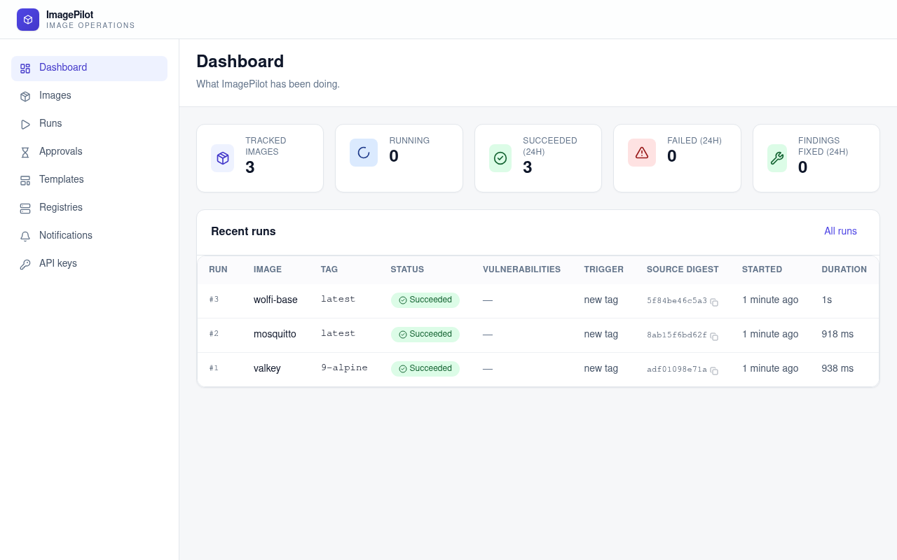Click the 918 ms duration value

point(837,334)
